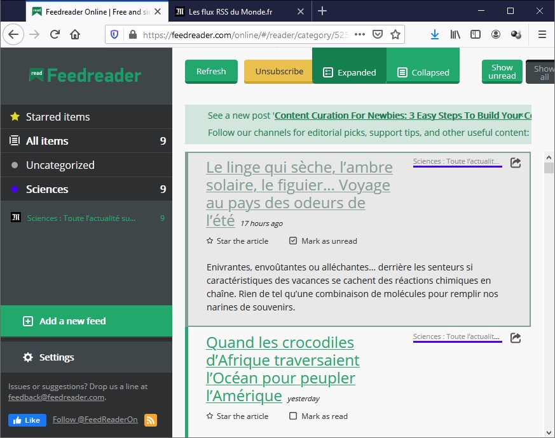Viewport: 555px width, 438px height.
Task: Open the Firefox hamburger menu
Action: point(542,35)
